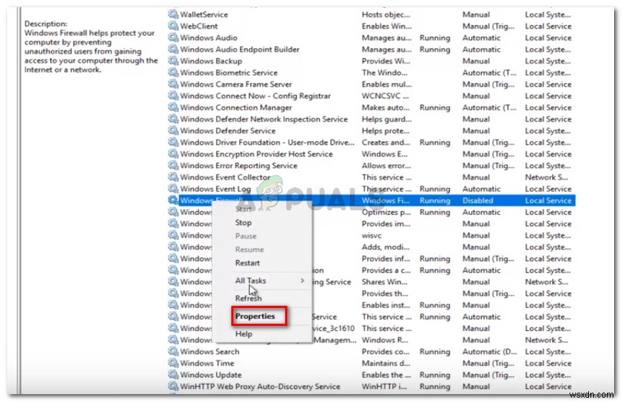622x402 pixels.
Task: Open Properties from the context menu
Action: tap(255, 316)
